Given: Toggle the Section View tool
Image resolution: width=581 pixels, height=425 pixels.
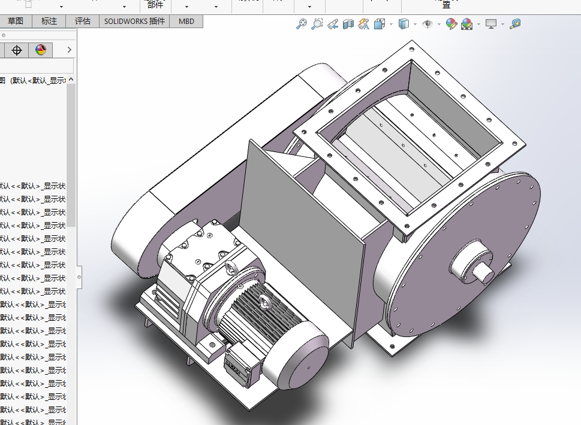Looking at the screenshot, I should click(x=348, y=24).
